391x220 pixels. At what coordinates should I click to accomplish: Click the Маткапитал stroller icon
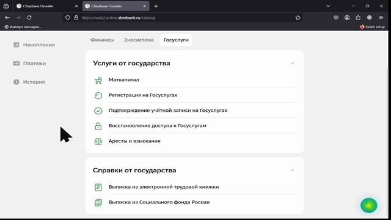point(98,80)
